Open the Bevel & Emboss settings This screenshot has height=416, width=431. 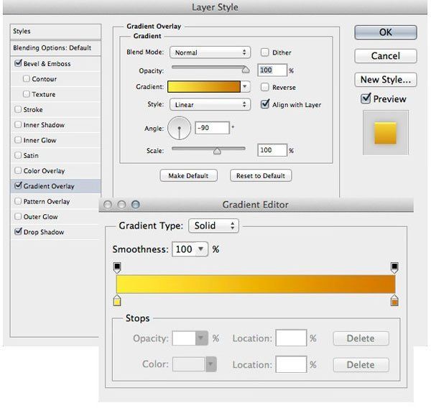(x=47, y=64)
